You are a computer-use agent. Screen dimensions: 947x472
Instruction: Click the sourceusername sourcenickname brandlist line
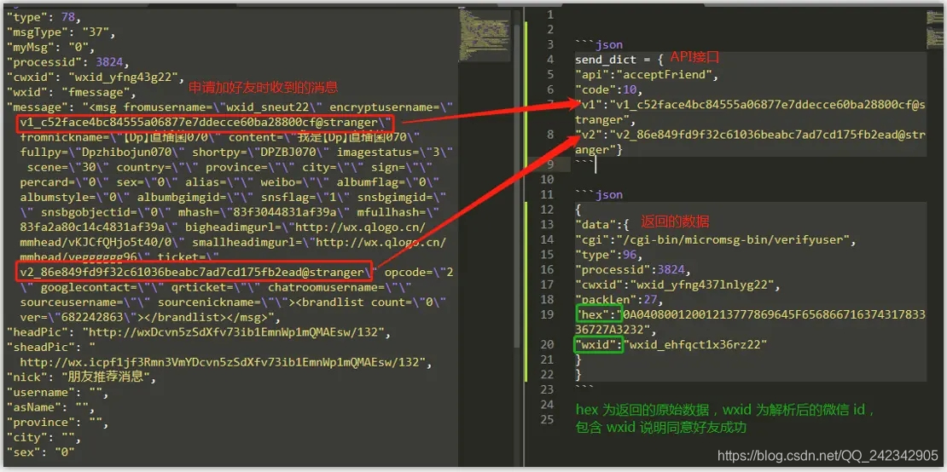point(233,302)
